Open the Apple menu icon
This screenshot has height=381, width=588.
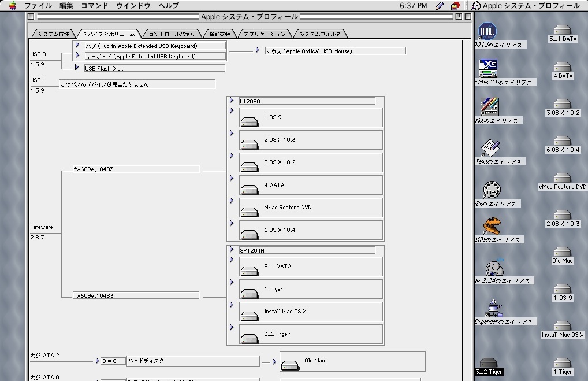(x=12, y=6)
